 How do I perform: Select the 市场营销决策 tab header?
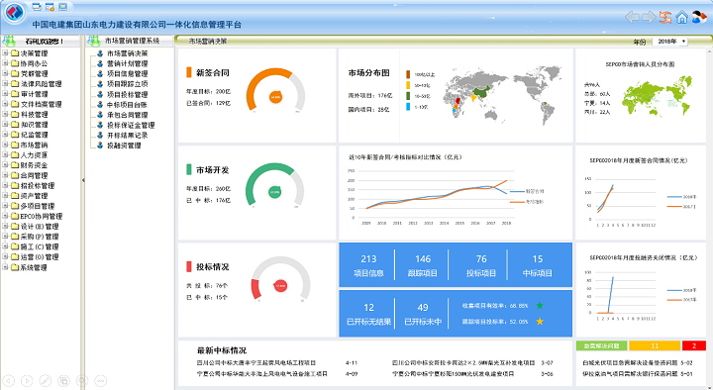(x=208, y=41)
